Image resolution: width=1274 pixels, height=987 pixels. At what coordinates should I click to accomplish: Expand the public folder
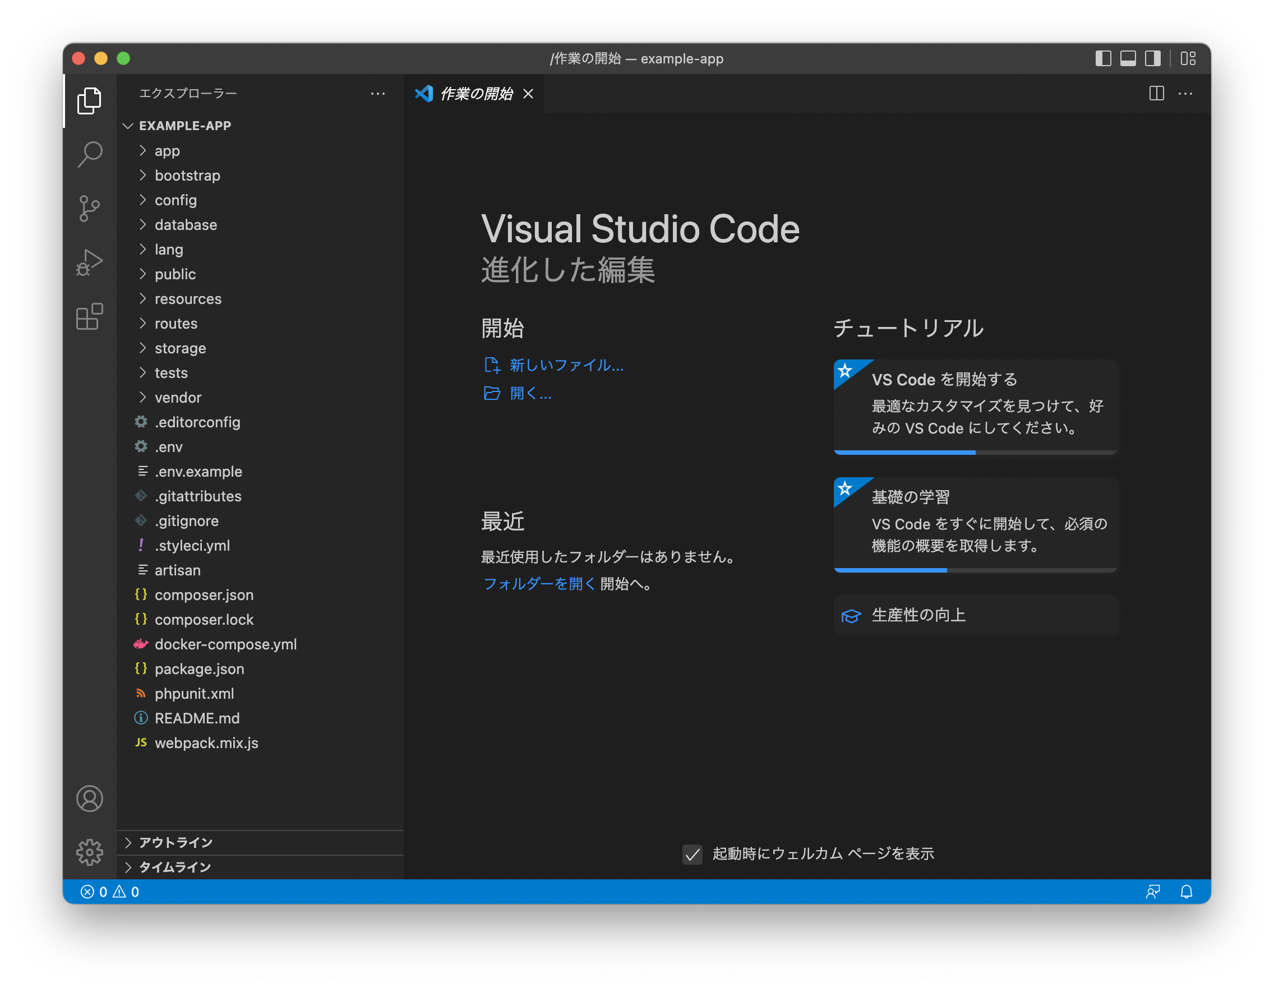260,274
